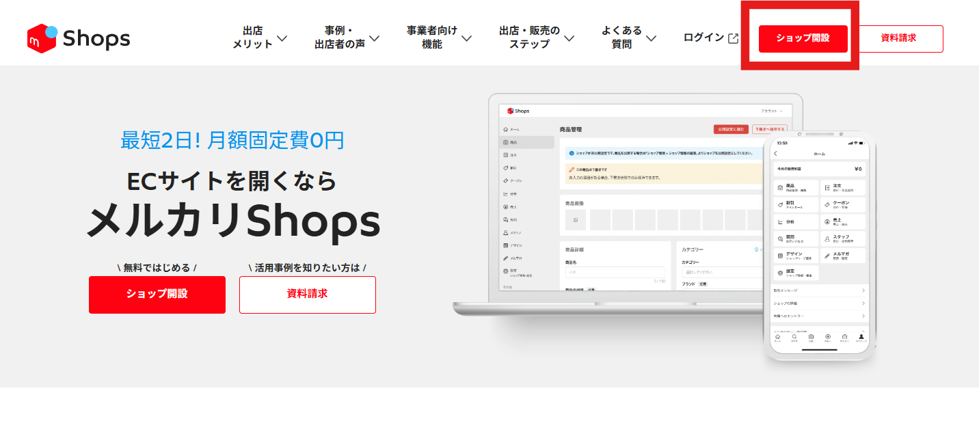The height and width of the screenshot is (423, 979).
Task: Select the スタッフ tile on phone mockup
Action: click(x=842, y=238)
